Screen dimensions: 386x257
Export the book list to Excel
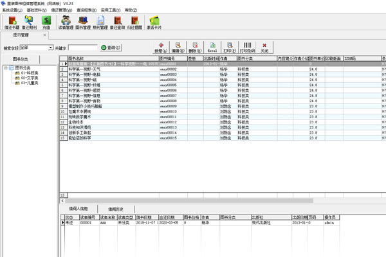coord(212,48)
